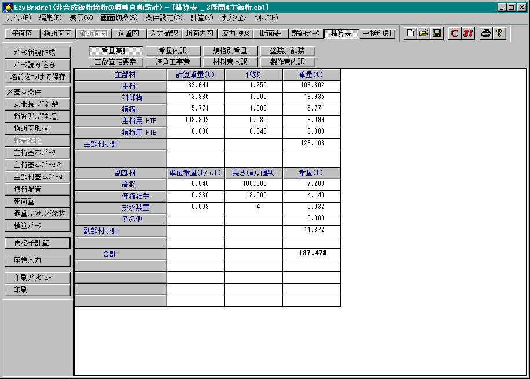
Task: Show the 材料費内訳 table
Action: (230, 62)
